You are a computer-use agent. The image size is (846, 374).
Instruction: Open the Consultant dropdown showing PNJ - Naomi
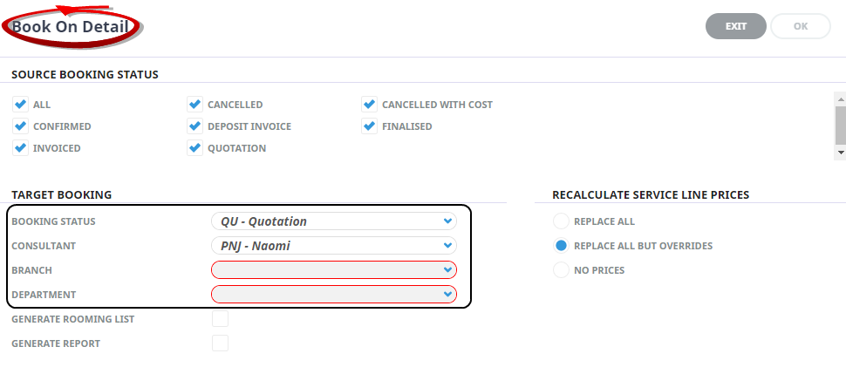click(333, 246)
